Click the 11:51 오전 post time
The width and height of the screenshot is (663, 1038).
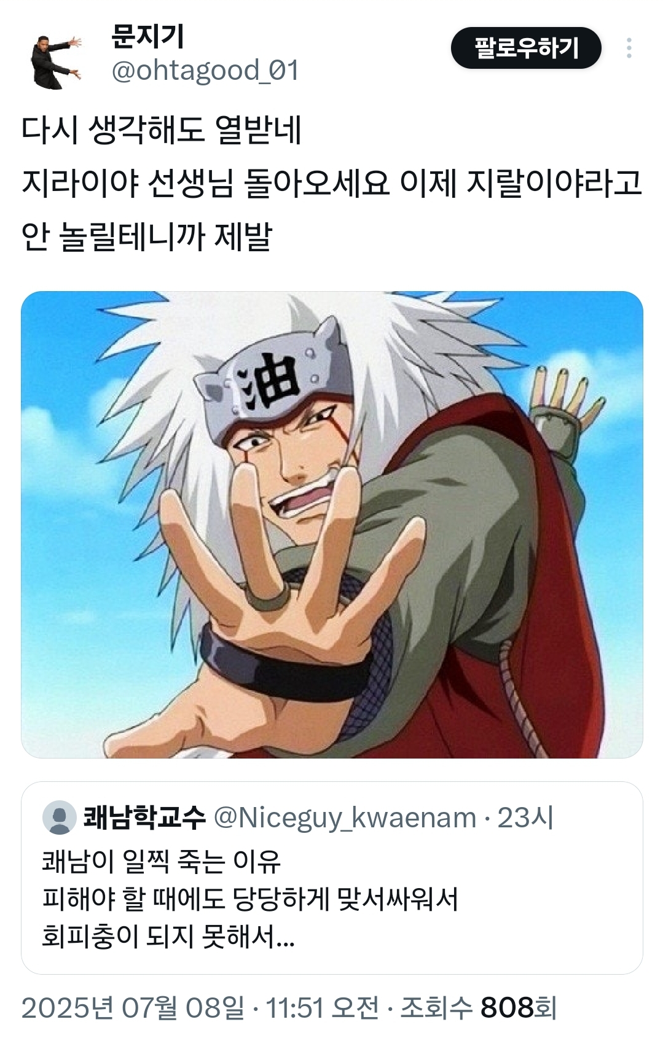pos(321,1008)
